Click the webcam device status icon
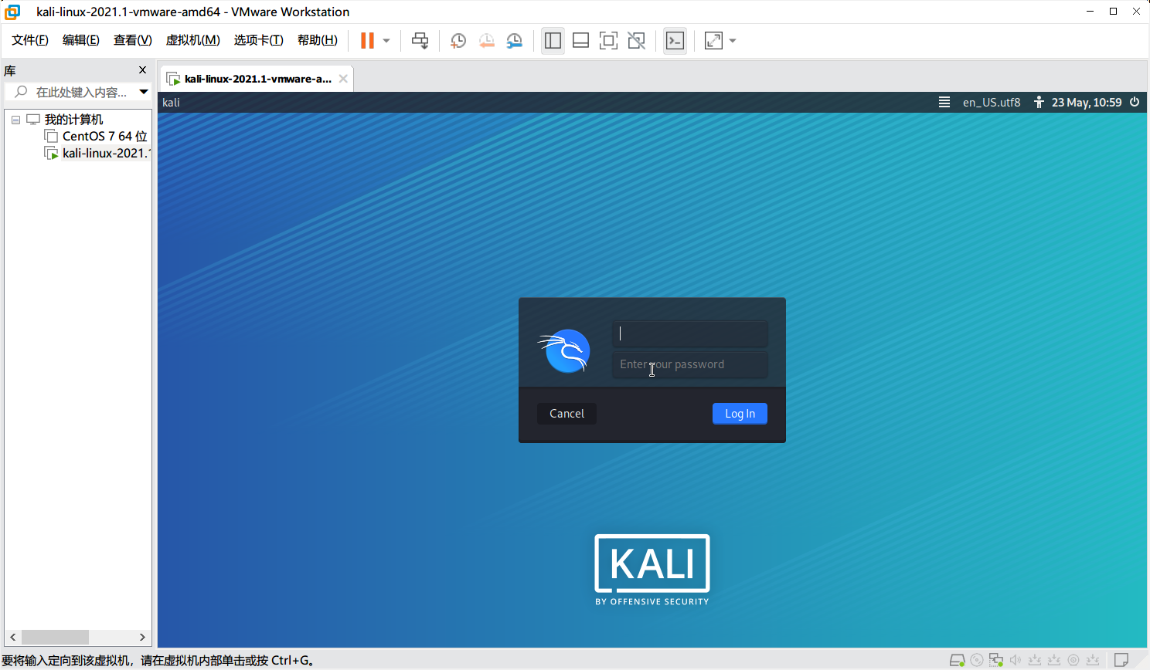 point(1073,660)
